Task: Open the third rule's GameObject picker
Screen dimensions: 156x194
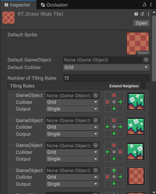Action: (95, 145)
